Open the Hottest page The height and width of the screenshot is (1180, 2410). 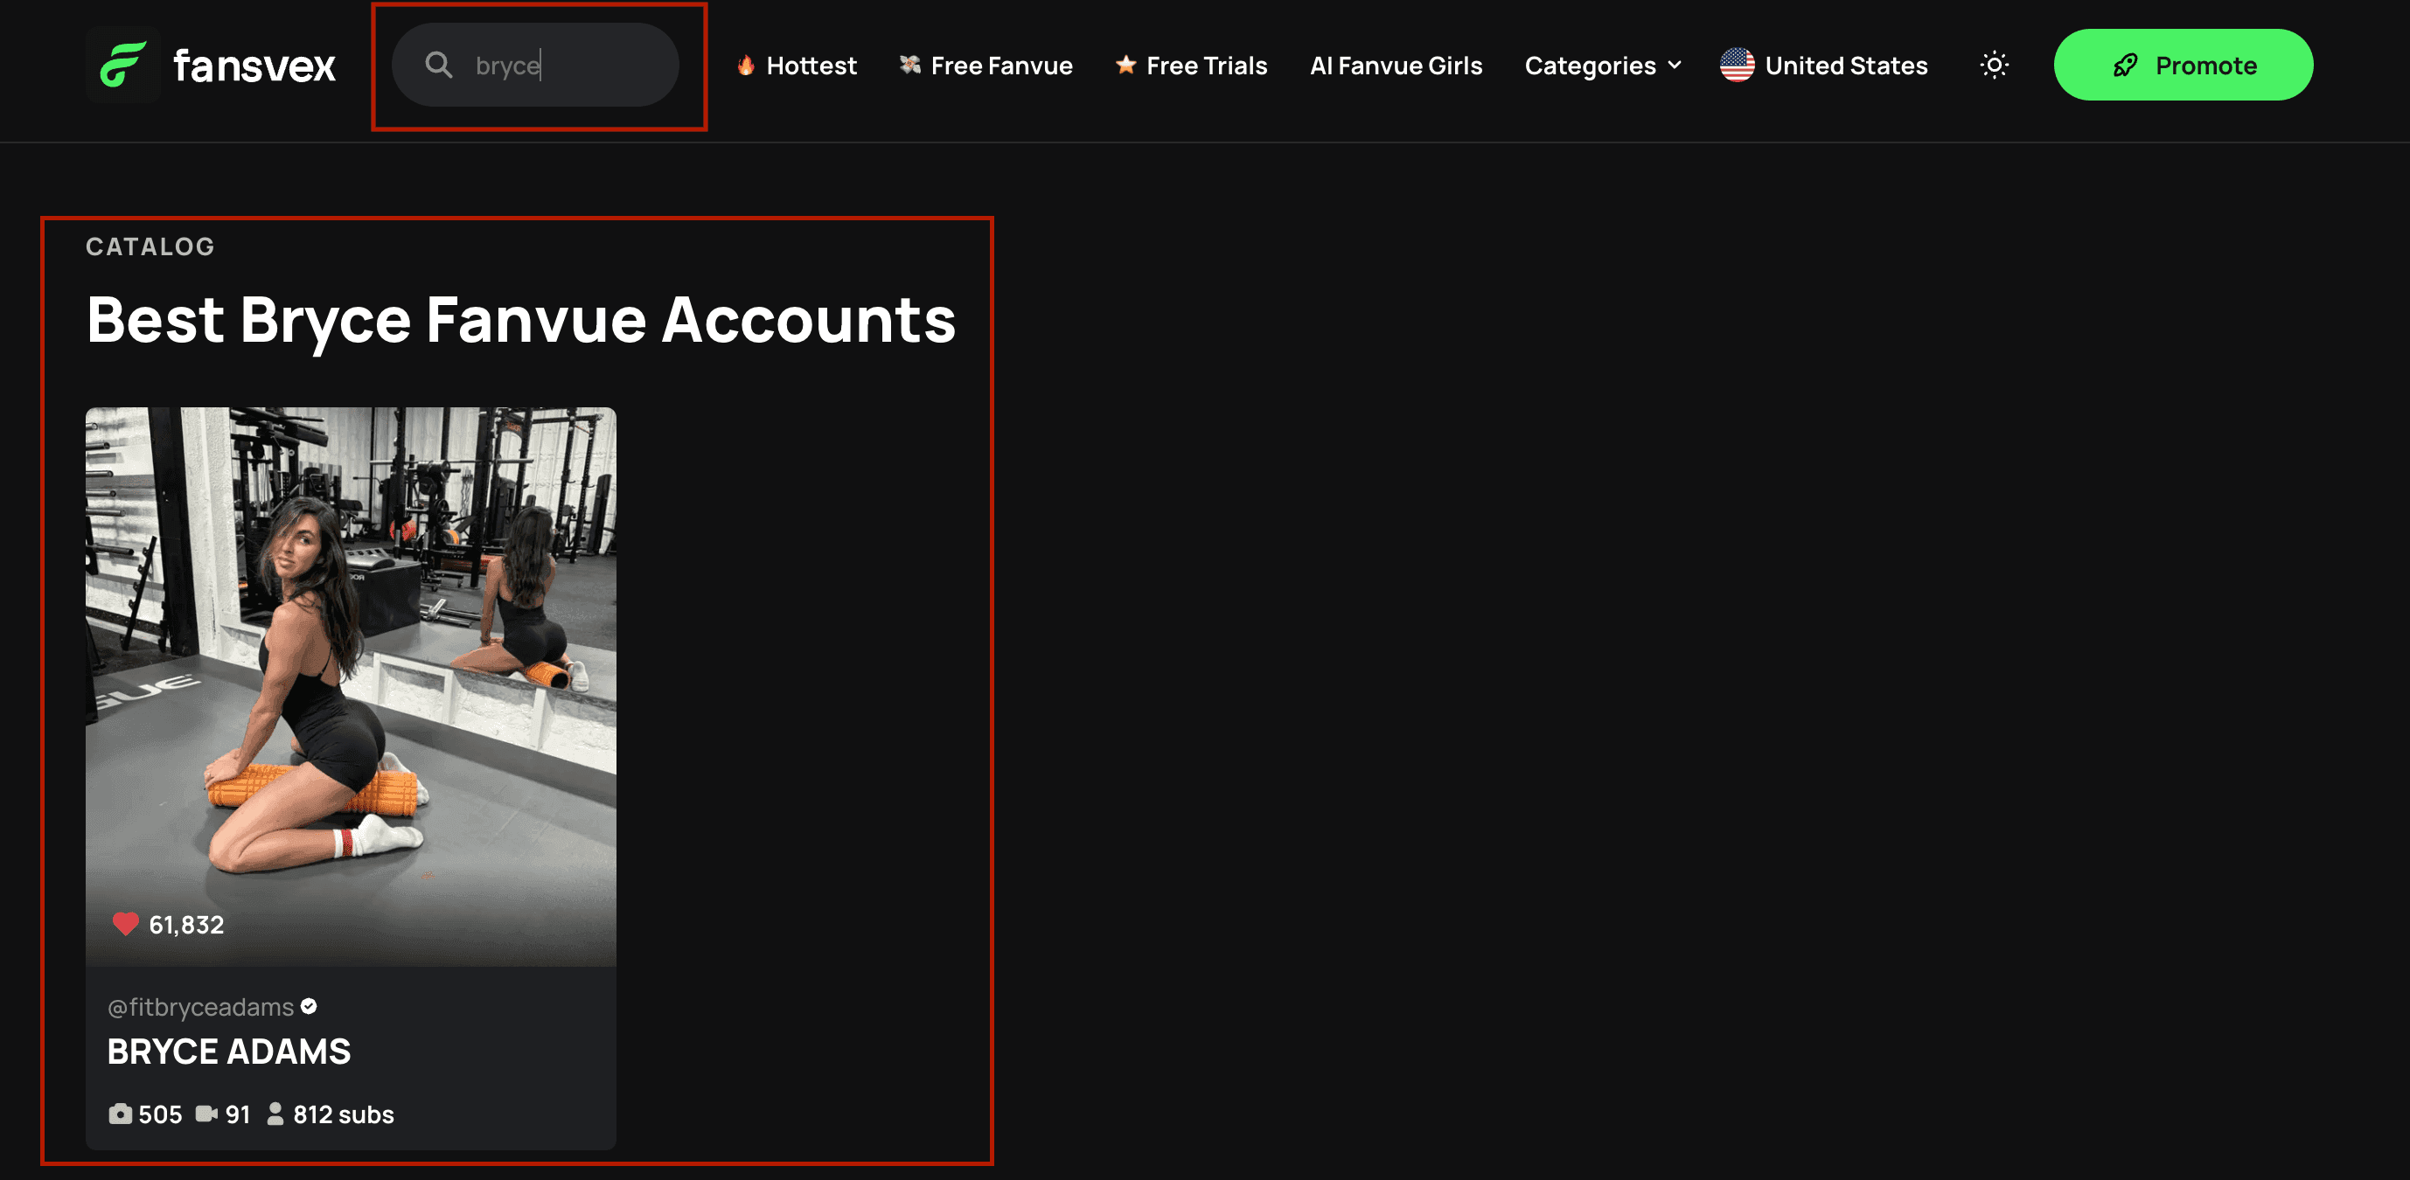pos(796,66)
